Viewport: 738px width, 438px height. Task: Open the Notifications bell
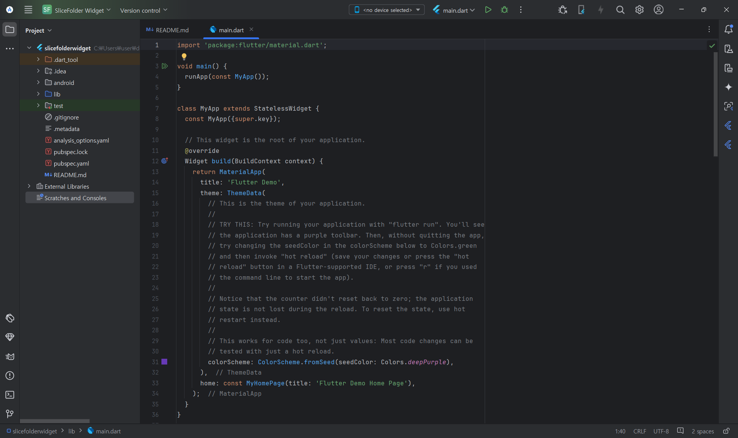(728, 30)
